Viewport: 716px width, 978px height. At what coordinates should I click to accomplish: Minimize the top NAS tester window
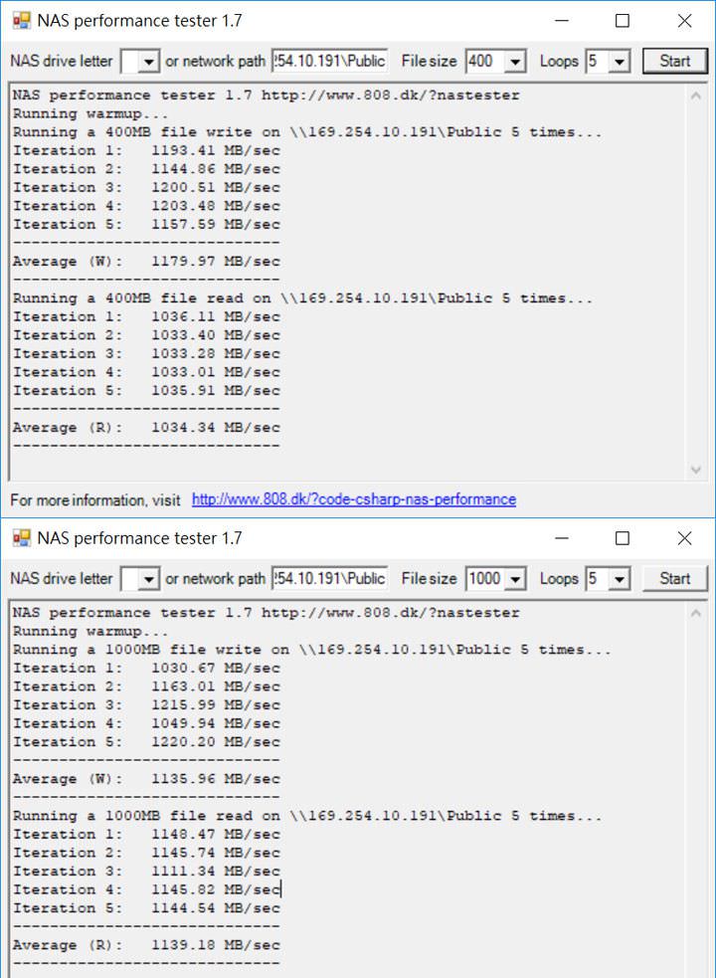tap(562, 21)
